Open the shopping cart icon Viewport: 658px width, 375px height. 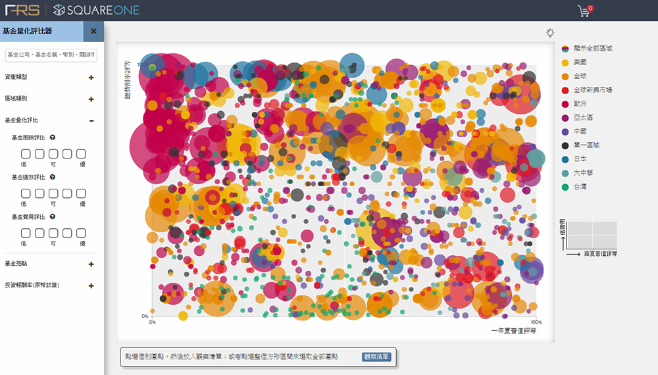[585, 11]
